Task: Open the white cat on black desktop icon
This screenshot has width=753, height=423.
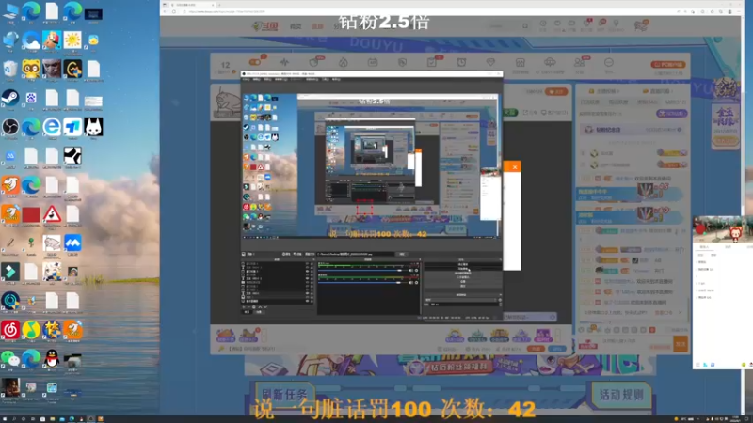Action: click(93, 127)
